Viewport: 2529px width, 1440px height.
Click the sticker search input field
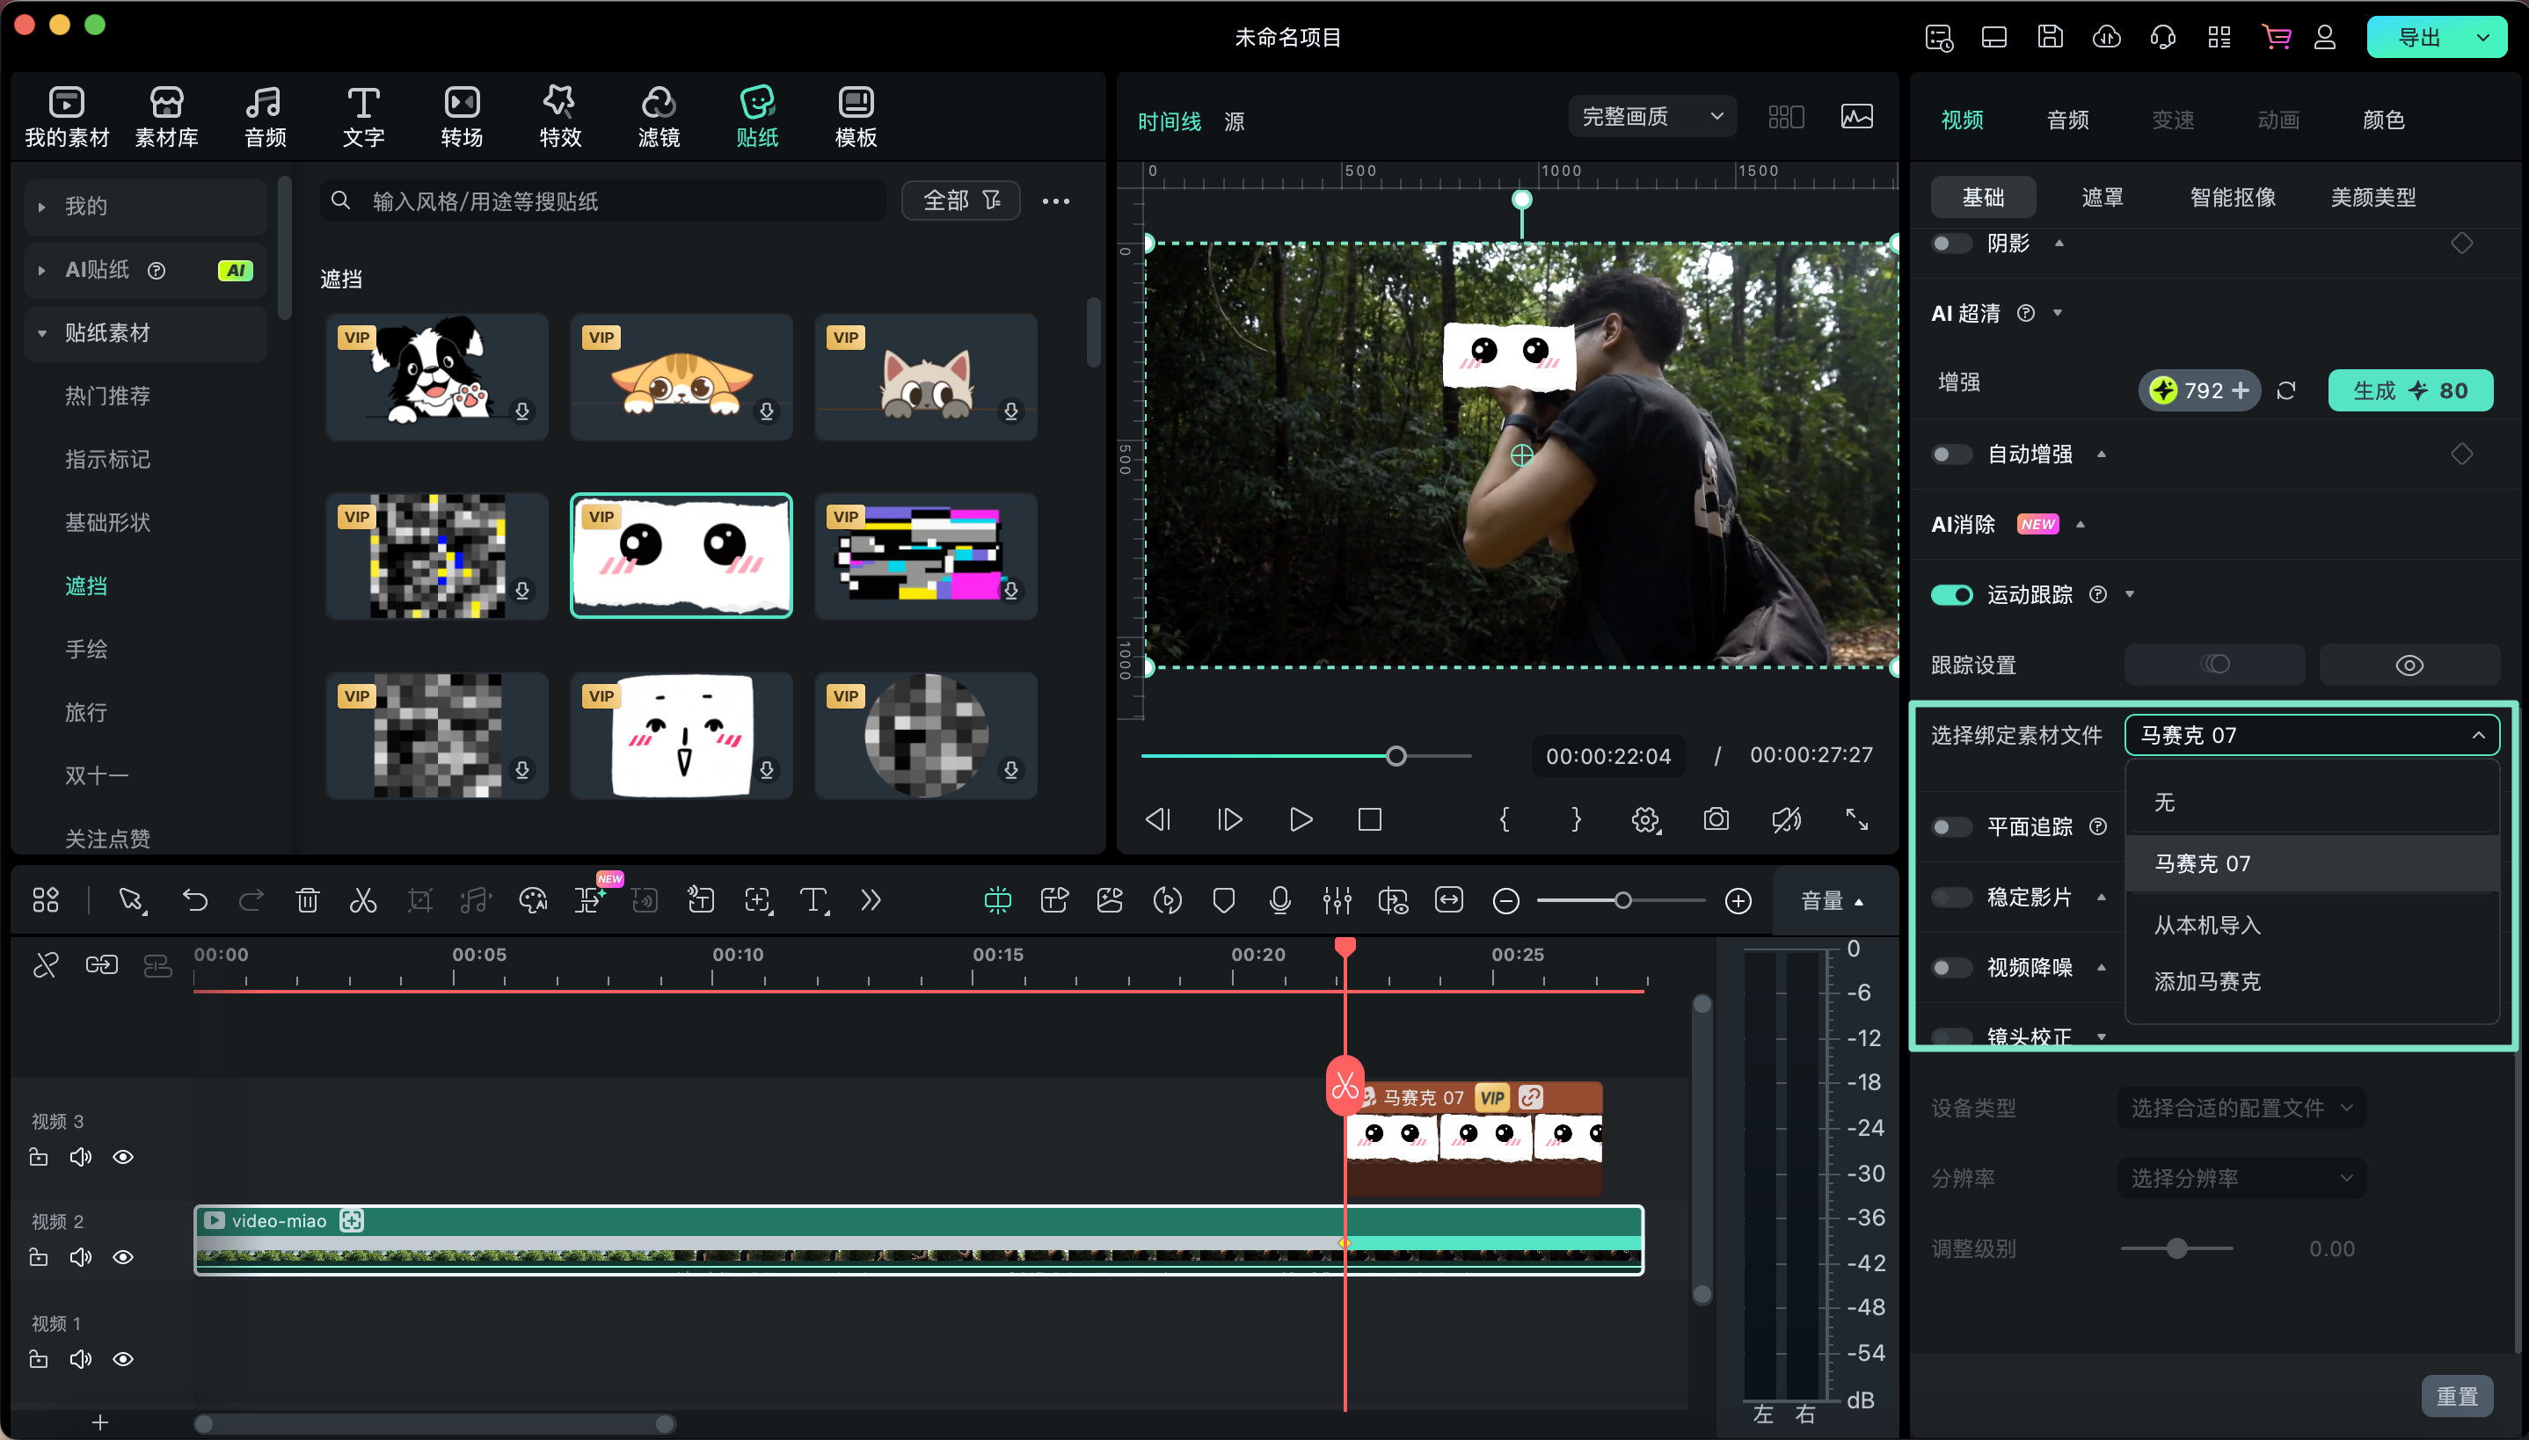[603, 202]
